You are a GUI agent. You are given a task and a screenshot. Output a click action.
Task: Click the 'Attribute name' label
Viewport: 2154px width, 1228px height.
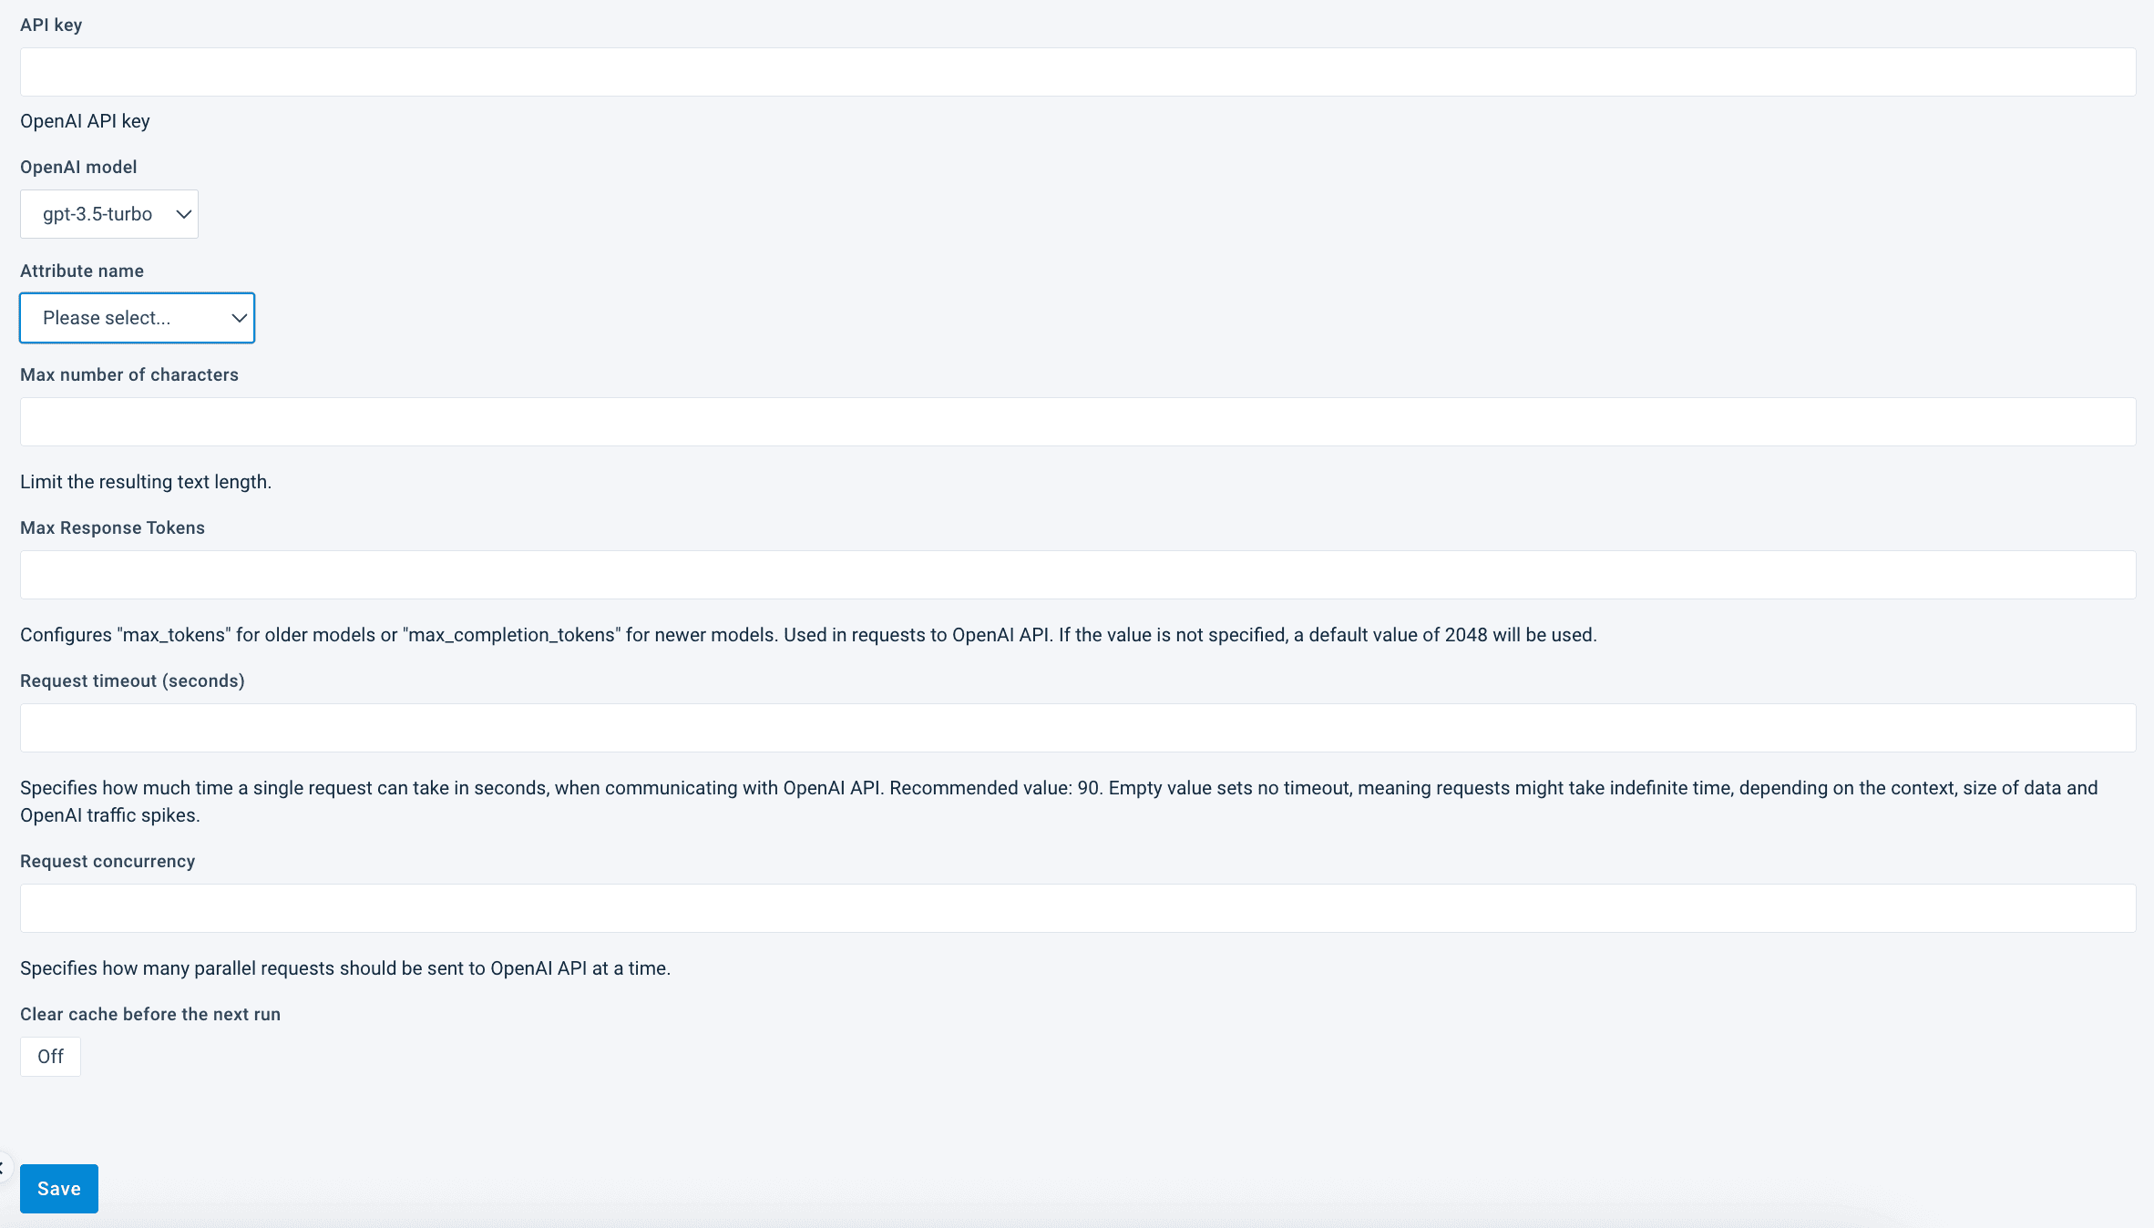82,271
